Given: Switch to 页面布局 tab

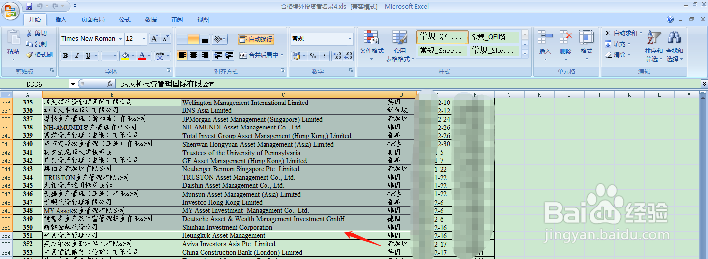Looking at the screenshot, I should [93, 20].
